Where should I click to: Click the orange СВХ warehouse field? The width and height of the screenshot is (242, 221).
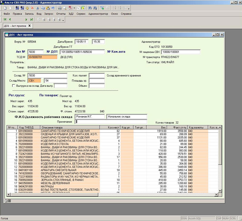pyautogui.click(x=34, y=80)
